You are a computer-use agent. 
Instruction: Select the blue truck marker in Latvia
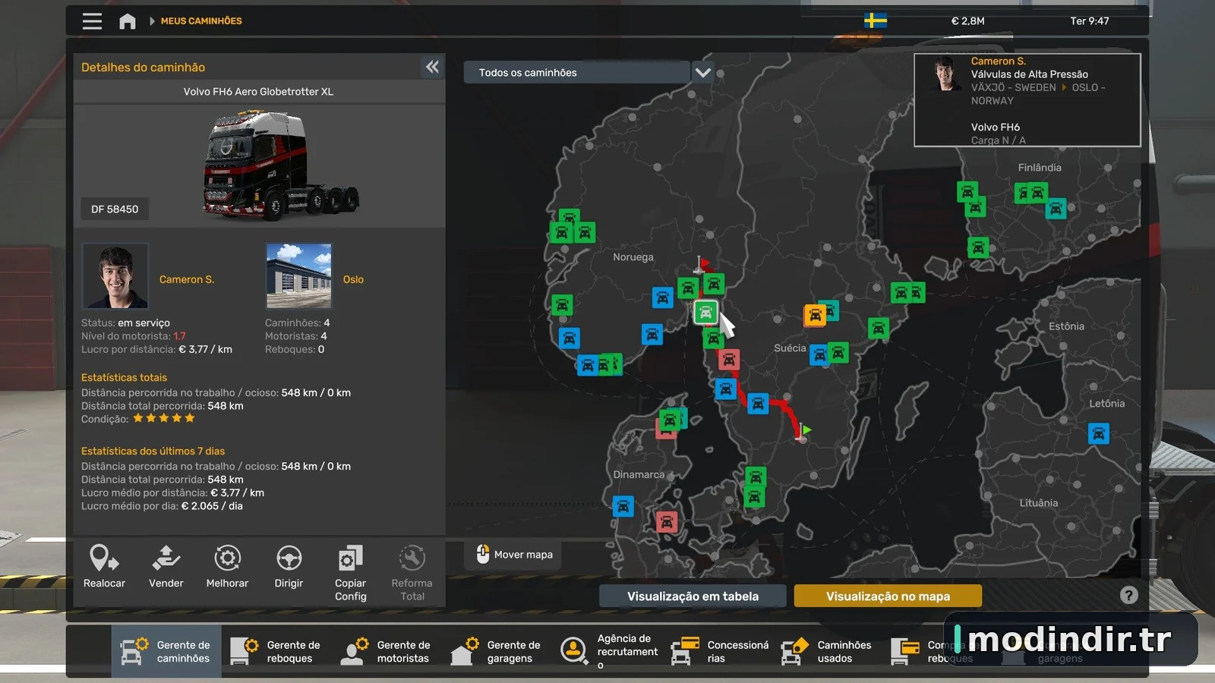coord(1098,433)
